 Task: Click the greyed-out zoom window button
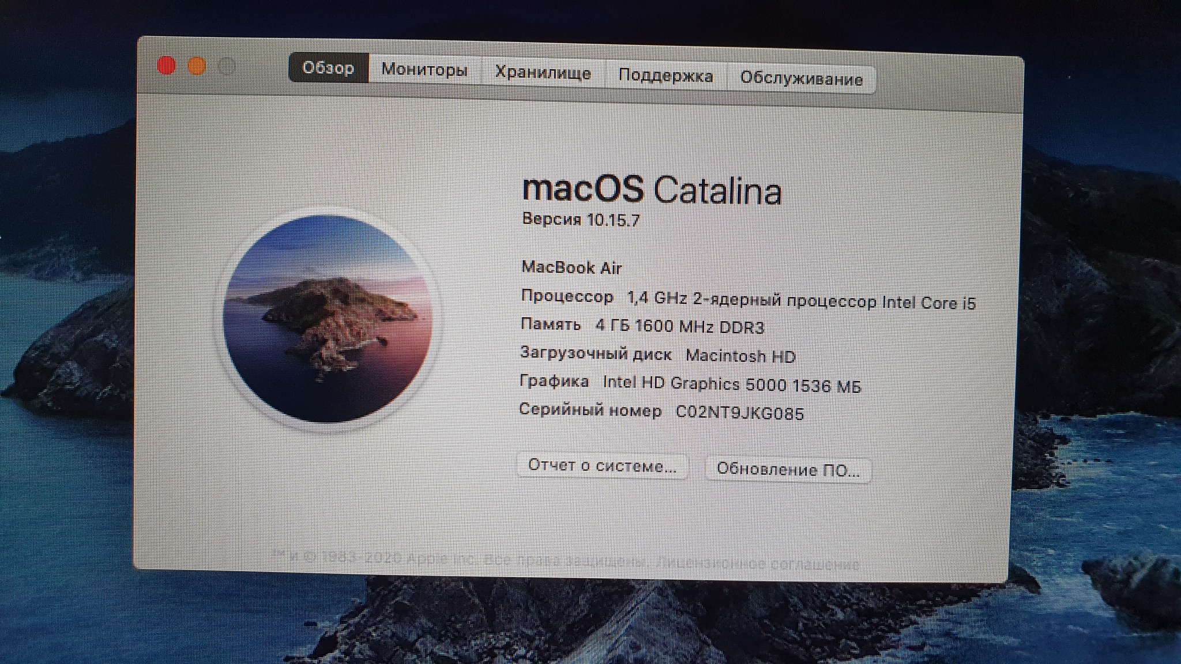[227, 67]
